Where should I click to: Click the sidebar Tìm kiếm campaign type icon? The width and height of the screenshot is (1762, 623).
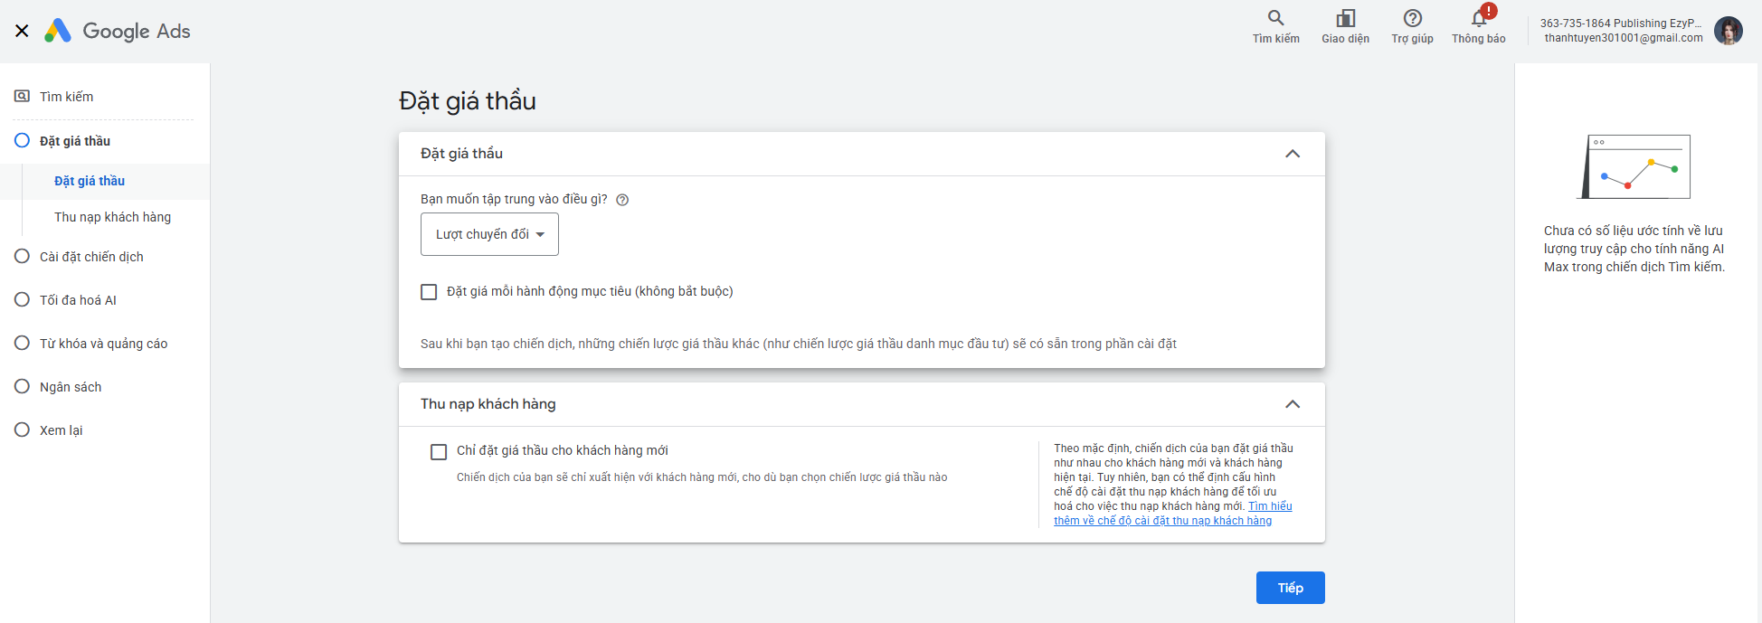22,96
